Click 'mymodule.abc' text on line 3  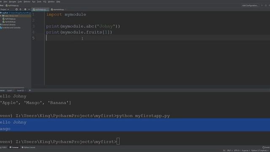(x=78, y=26)
